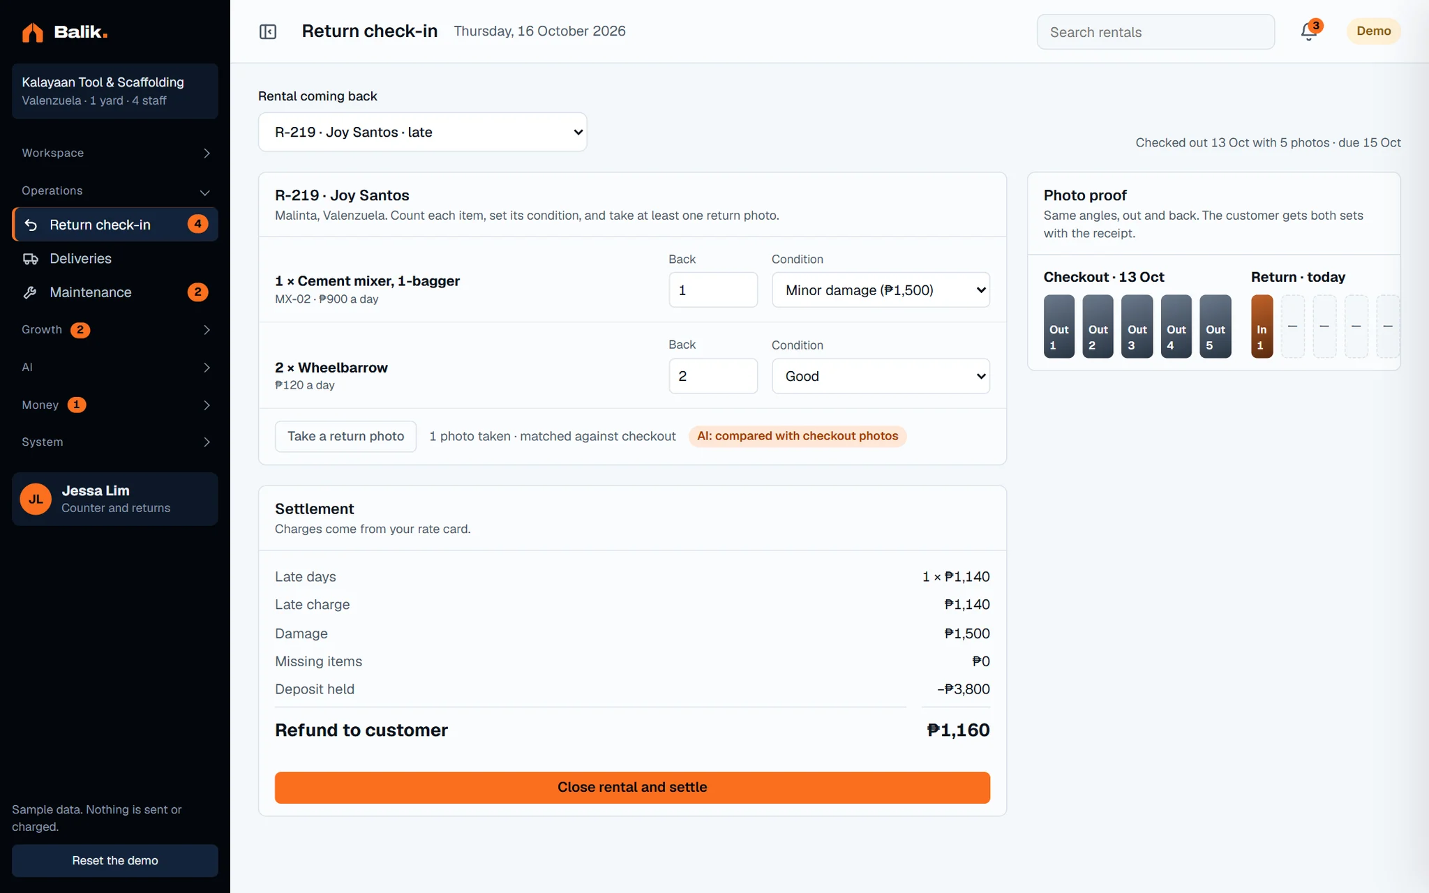Open checkout photo Out 5
Viewport: 1429px width, 893px height.
pyautogui.click(x=1215, y=327)
